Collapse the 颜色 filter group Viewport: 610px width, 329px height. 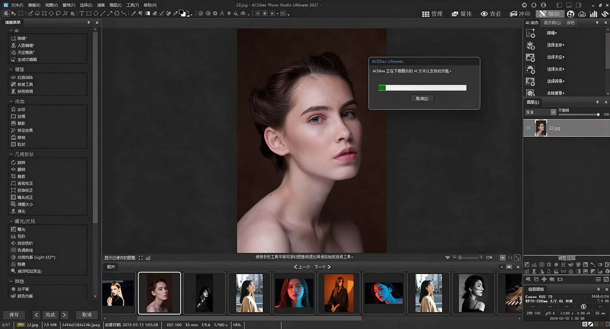[11, 281]
